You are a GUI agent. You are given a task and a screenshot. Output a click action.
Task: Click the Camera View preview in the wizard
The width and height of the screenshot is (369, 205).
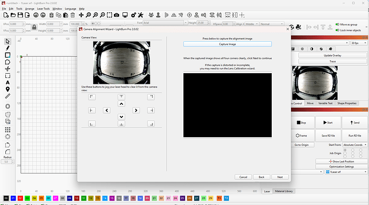tap(121, 62)
